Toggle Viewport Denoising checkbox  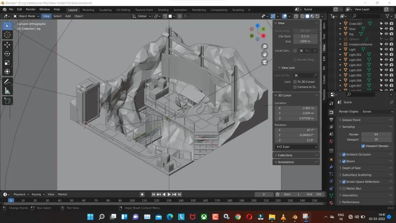coord(363,146)
